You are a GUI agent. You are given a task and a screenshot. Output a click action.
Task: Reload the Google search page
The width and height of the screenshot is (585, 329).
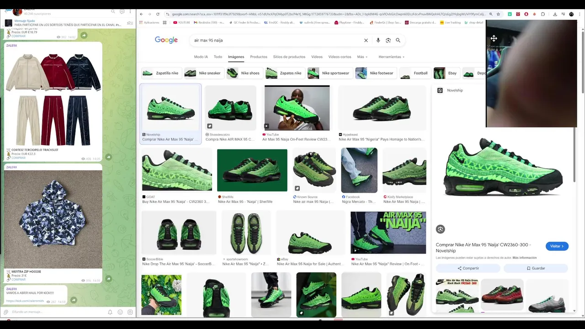point(158,14)
